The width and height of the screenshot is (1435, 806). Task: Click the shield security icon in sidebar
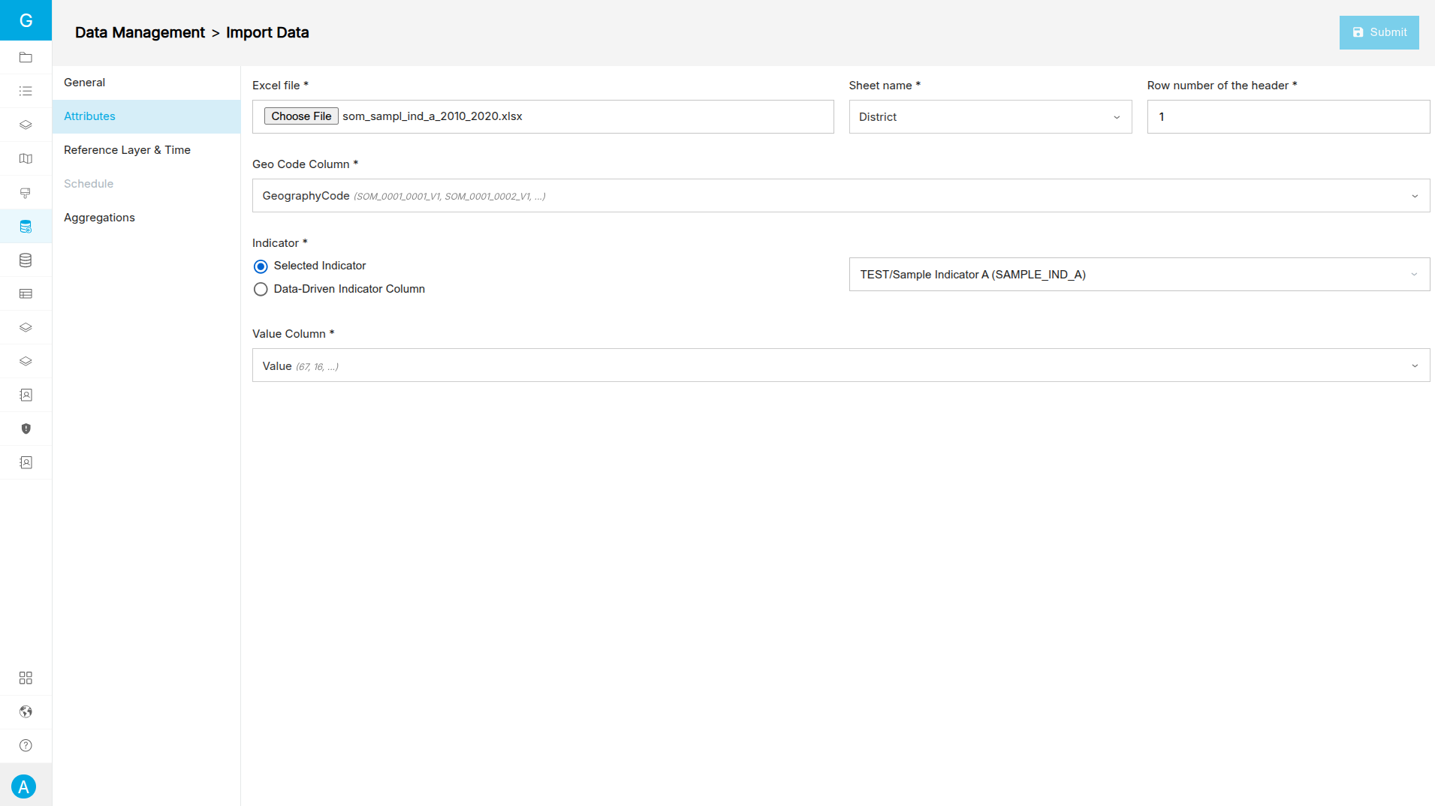click(x=26, y=429)
